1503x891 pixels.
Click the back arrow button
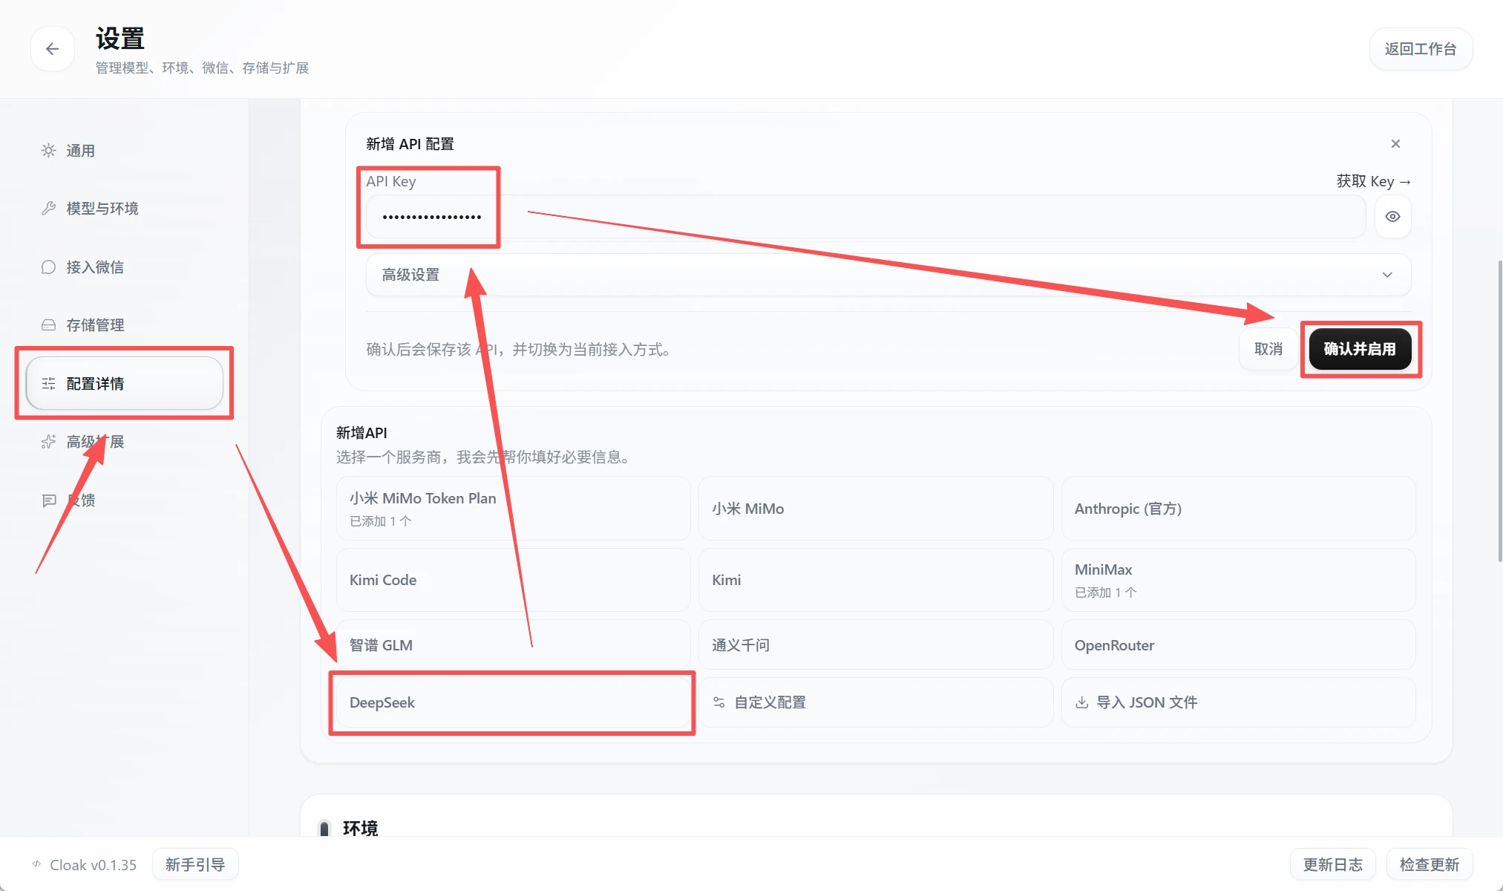tap(52, 49)
